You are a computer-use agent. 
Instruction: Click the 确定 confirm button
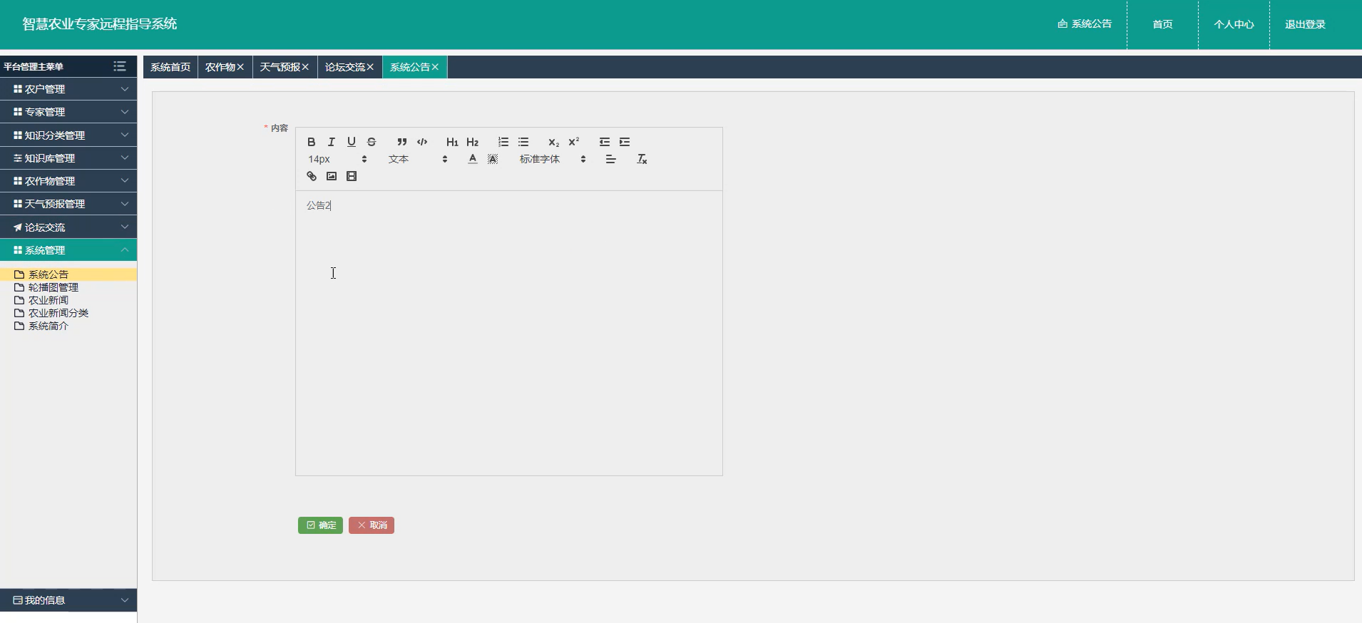320,525
